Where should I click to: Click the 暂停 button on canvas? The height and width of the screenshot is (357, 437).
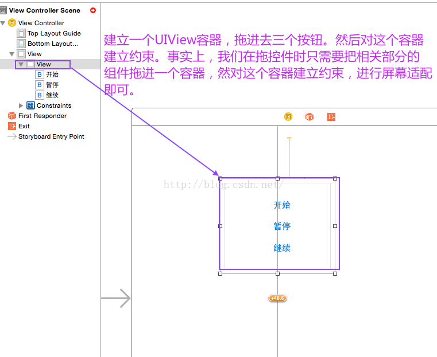(x=282, y=226)
